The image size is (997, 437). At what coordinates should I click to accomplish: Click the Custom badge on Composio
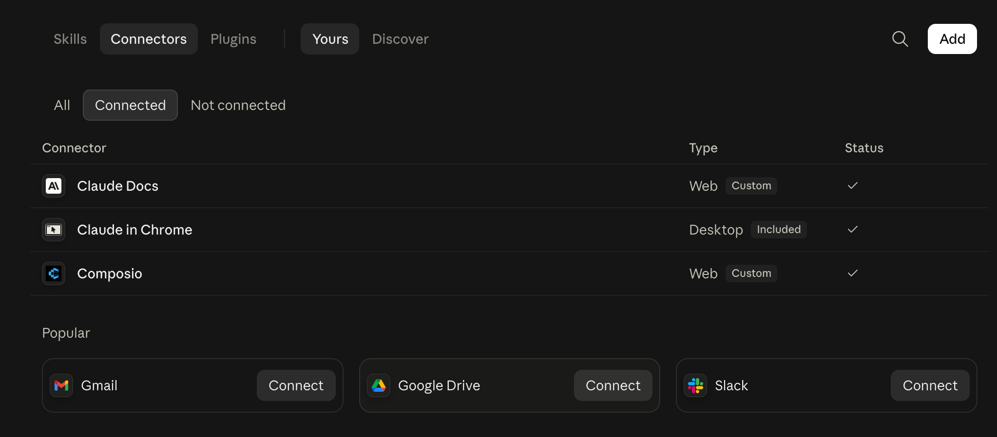751,273
